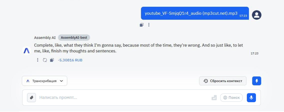
Task: Click the greyed-out send arrow icon
Action: pos(214,98)
